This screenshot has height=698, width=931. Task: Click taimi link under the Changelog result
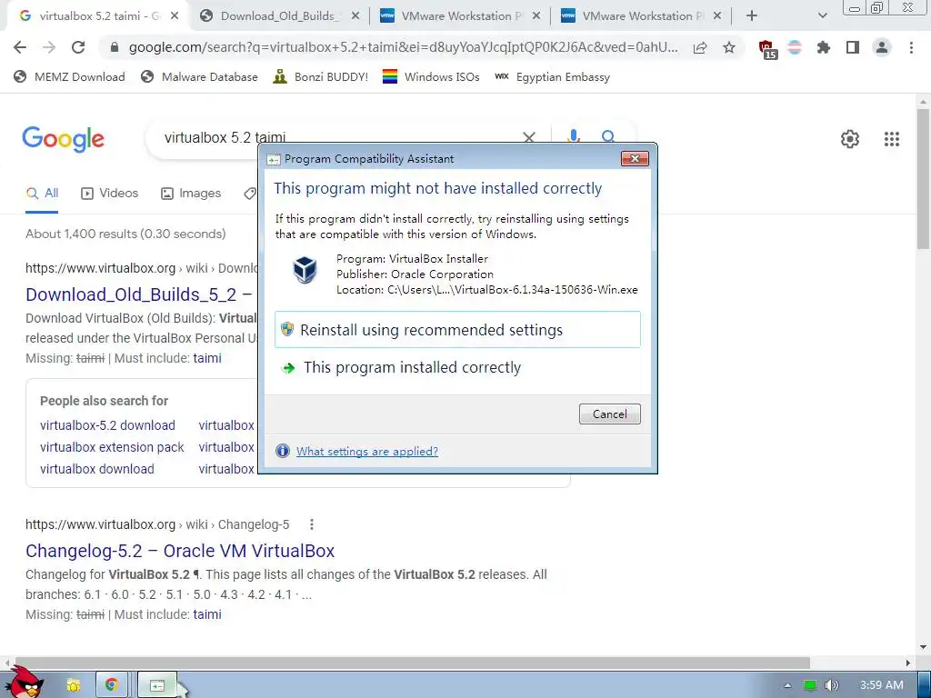[207, 615]
